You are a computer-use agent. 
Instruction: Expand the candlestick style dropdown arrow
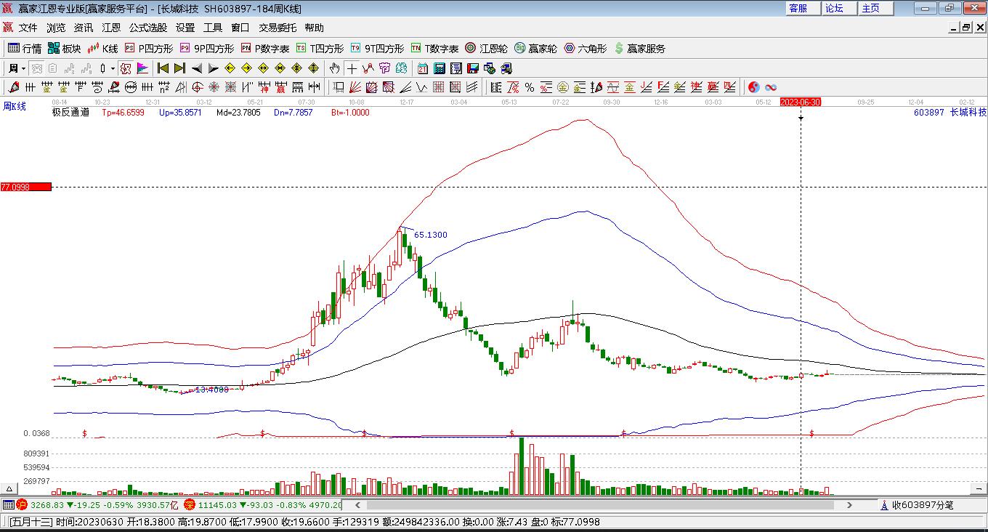pyautogui.click(x=113, y=68)
